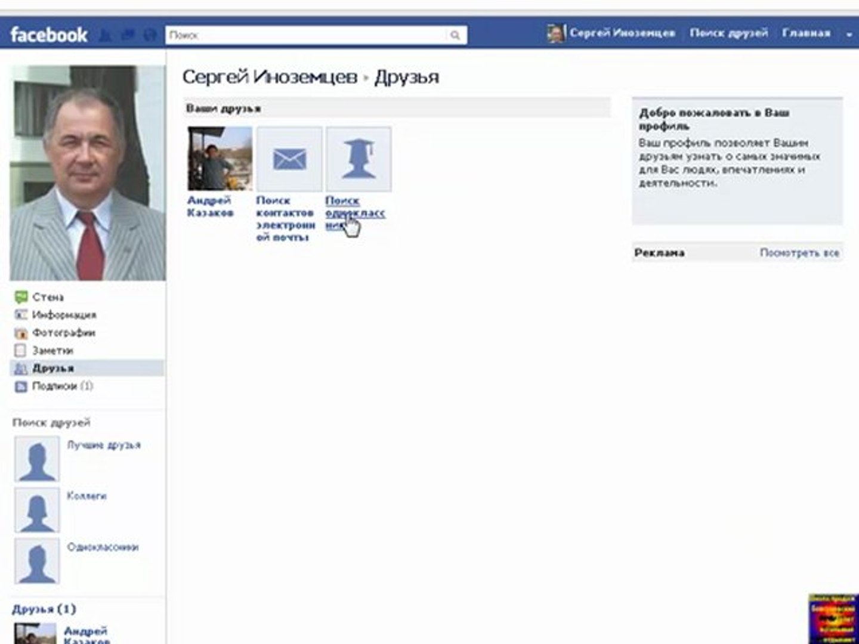Open Информация in the profile menu
The height and width of the screenshot is (644, 859).
coord(64,315)
